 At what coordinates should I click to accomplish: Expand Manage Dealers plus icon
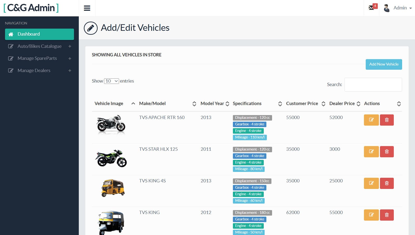70,71
